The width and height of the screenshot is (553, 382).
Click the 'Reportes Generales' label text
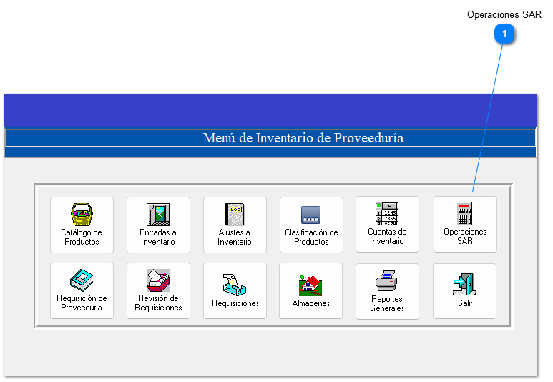[387, 304]
